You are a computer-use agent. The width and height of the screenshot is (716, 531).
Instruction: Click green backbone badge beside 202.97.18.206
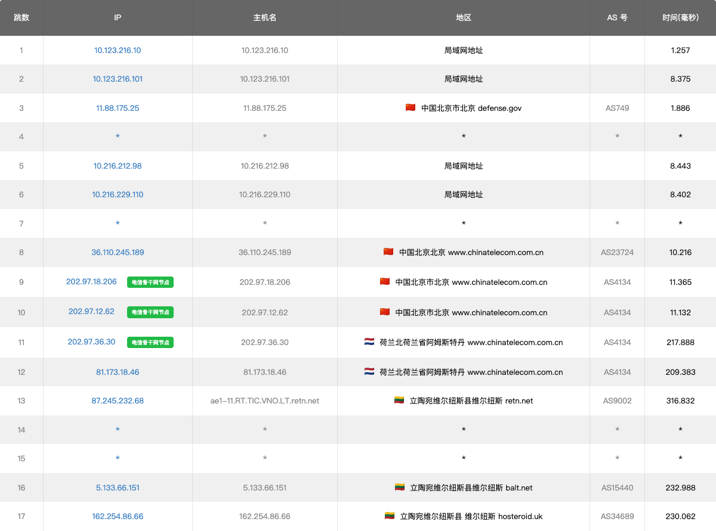point(150,282)
